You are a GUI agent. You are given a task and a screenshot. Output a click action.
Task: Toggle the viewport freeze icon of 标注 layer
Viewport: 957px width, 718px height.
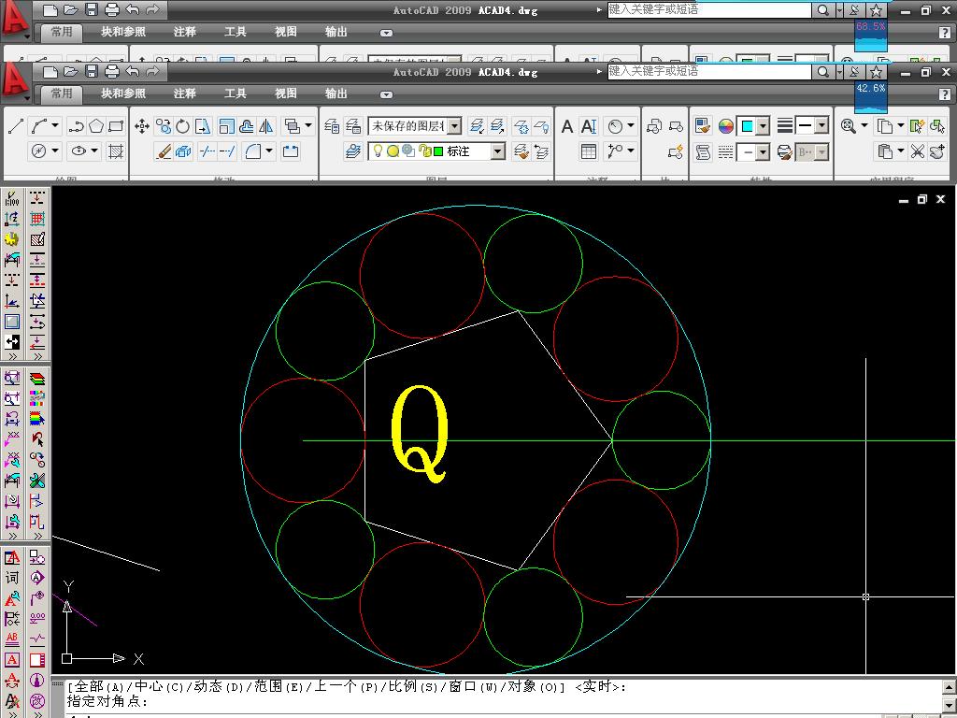pyautogui.click(x=408, y=151)
